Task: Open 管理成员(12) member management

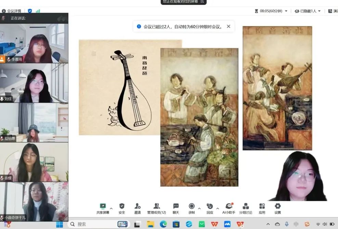Action: point(156,206)
